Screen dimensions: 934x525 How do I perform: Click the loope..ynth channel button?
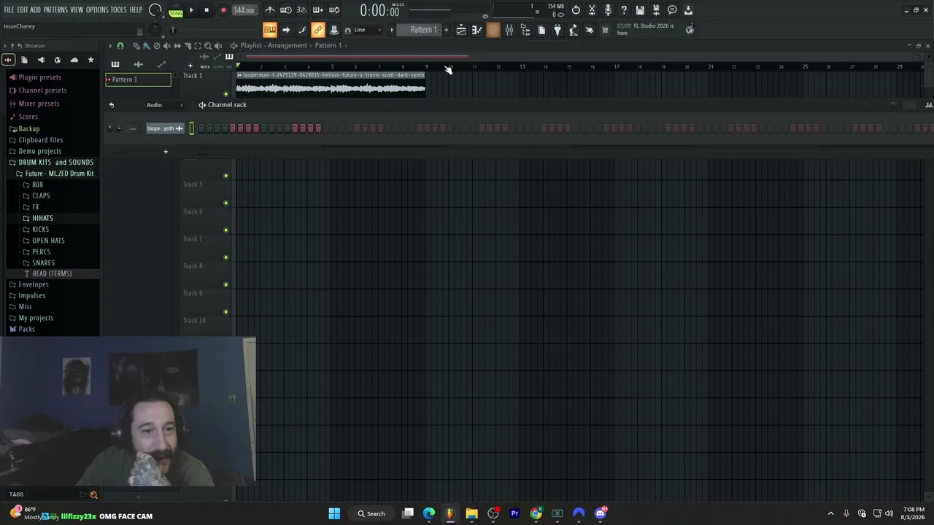click(x=165, y=128)
